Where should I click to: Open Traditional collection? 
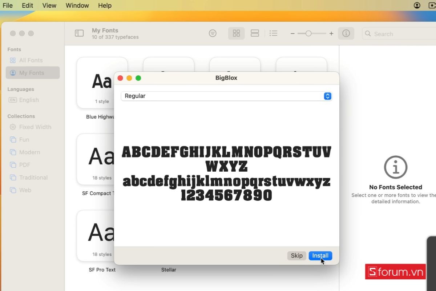33,178
